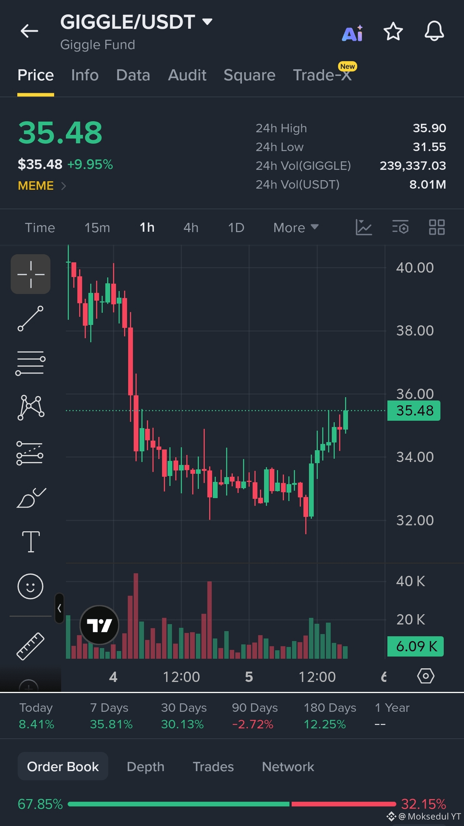Select the 4h interval
The width and height of the screenshot is (464, 826).
[x=191, y=228]
